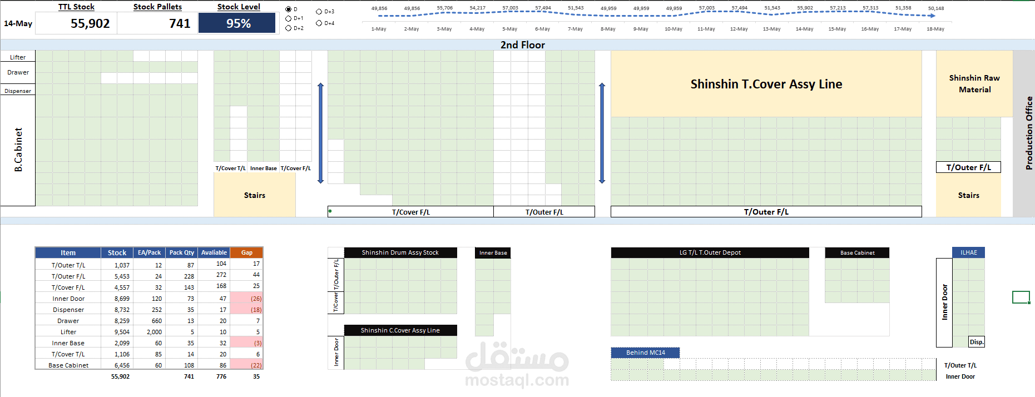This screenshot has width=1035, height=397.
Task: Click the 95% Stock Level box
Action: (x=237, y=23)
